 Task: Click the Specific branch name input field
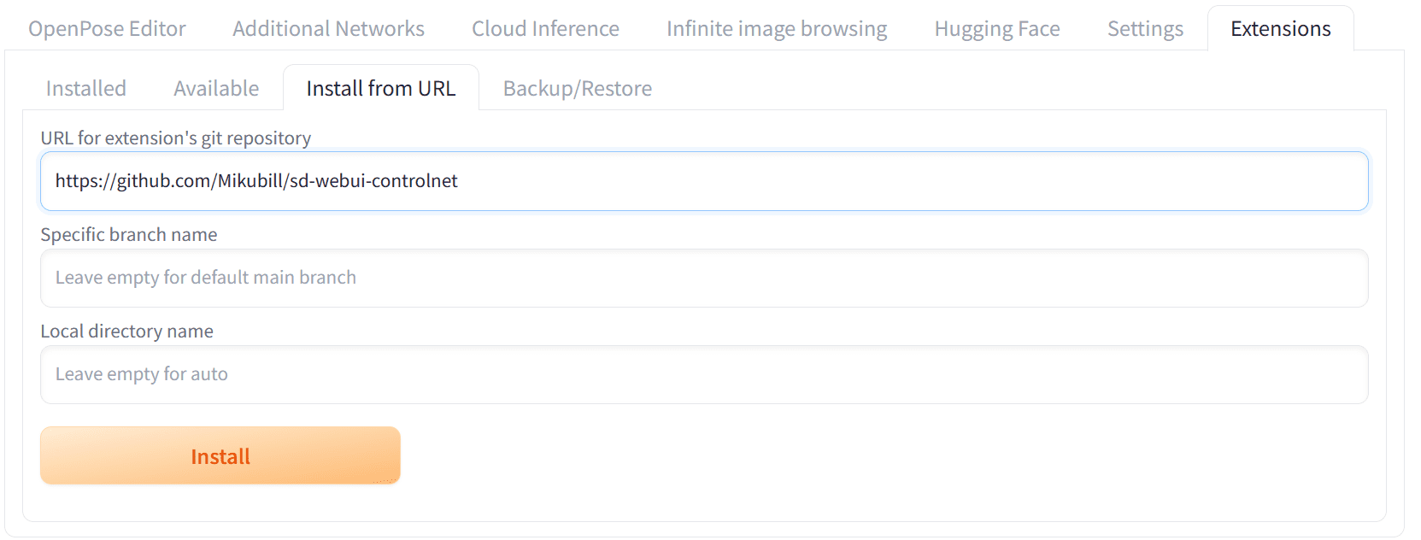(704, 278)
